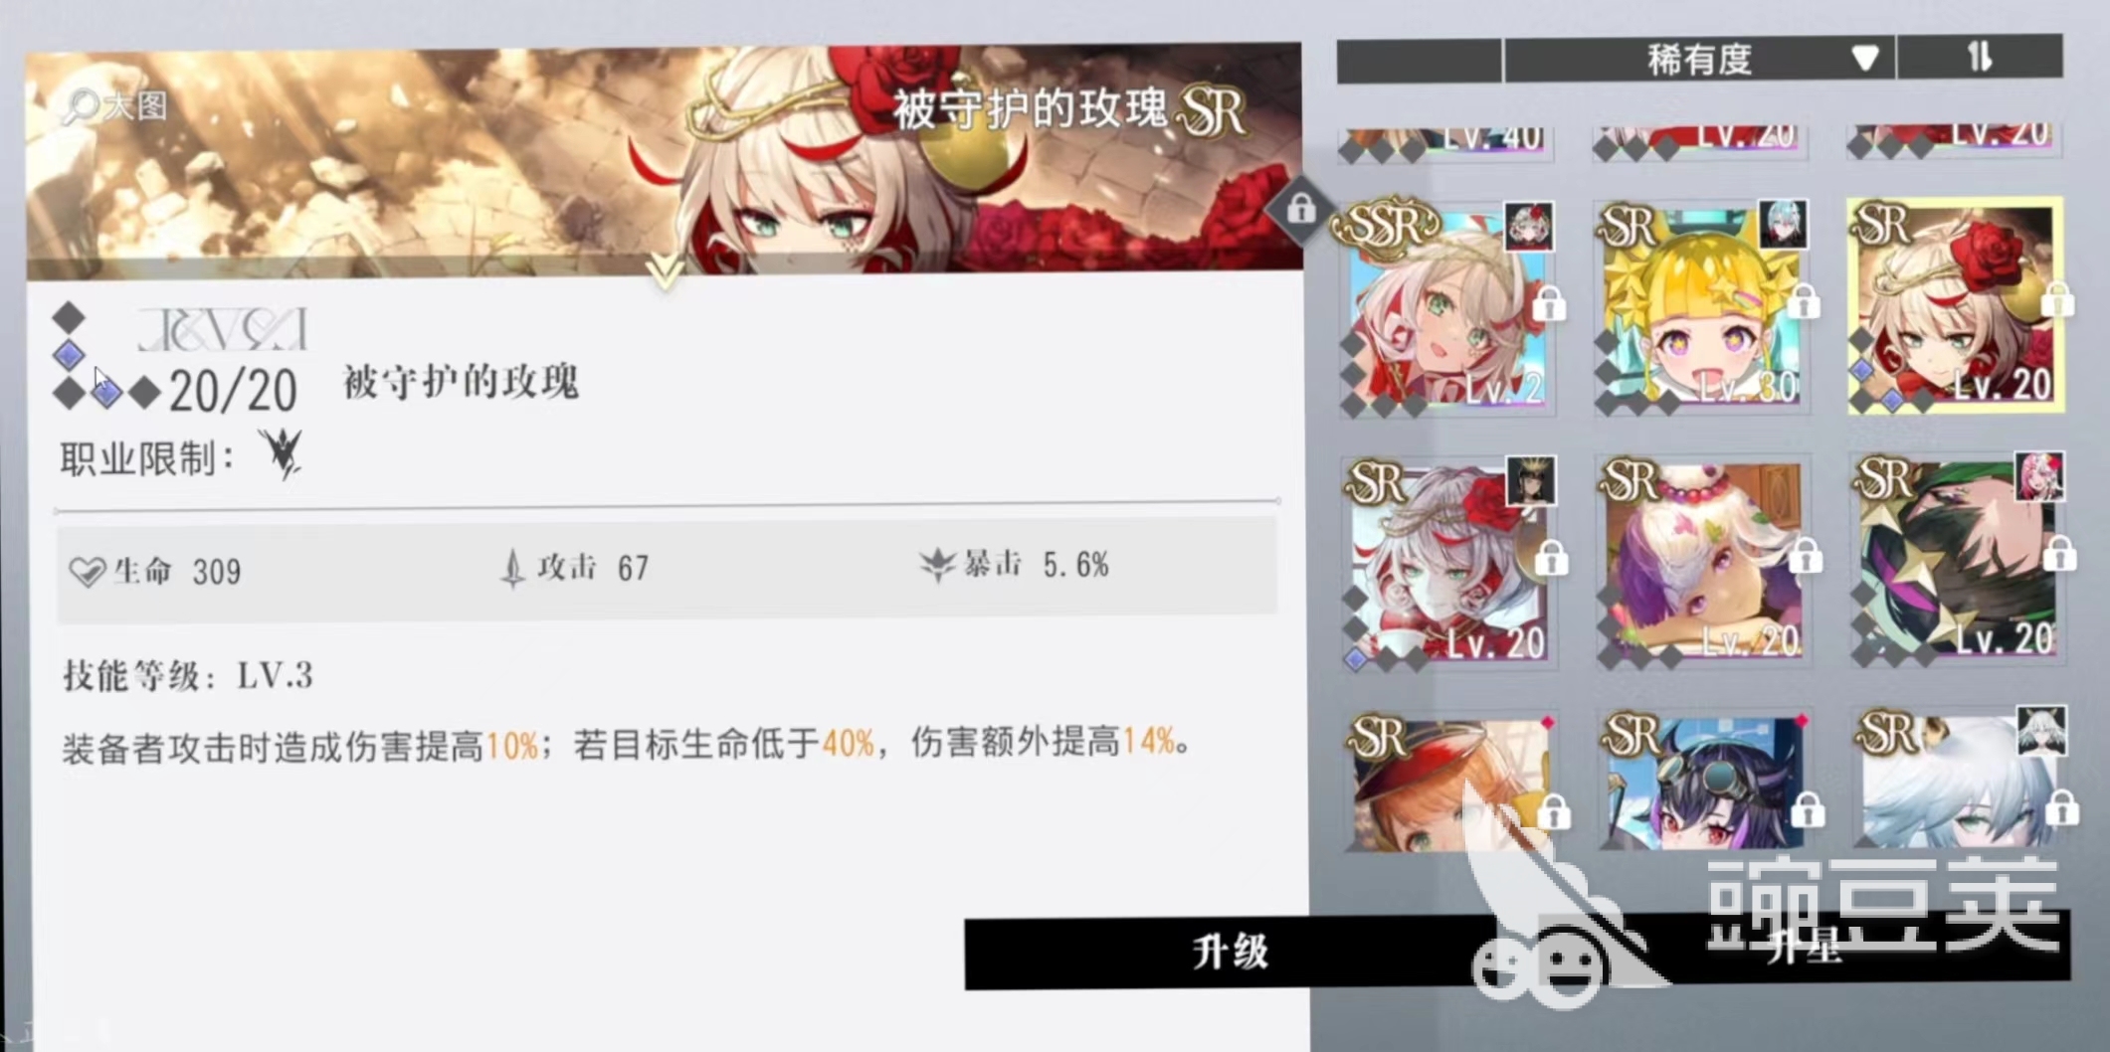Image resolution: width=2110 pixels, height=1052 pixels.
Task: Click the 升级 upgrade button
Action: click(x=1231, y=952)
